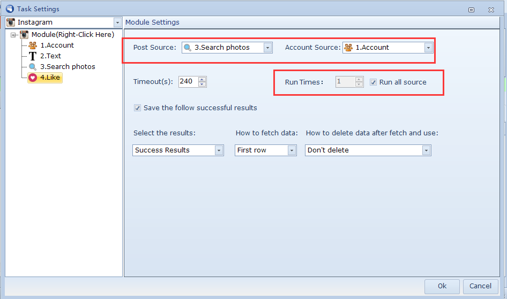Open the Post Source dropdown
This screenshot has width=507, height=299.
[267, 48]
